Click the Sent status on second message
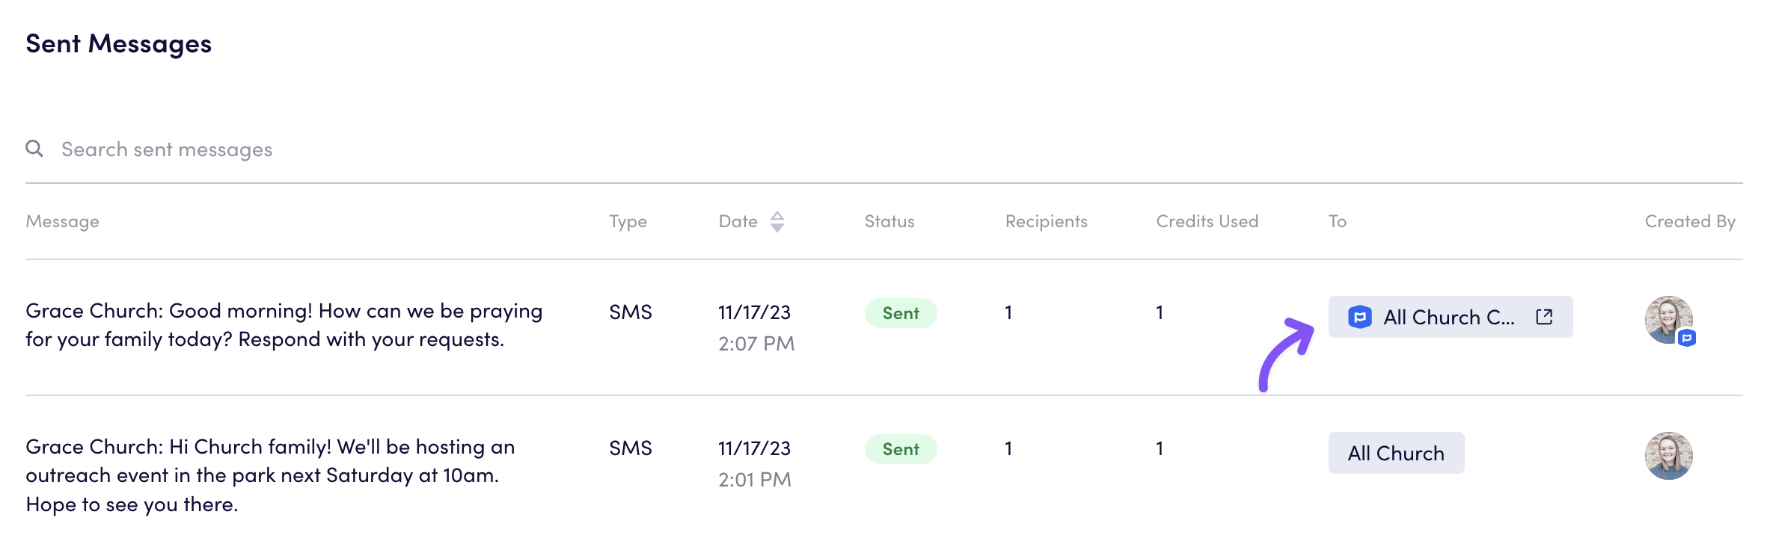The height and width of the screenshot is (553, 1770). click(x=901, y=449)
